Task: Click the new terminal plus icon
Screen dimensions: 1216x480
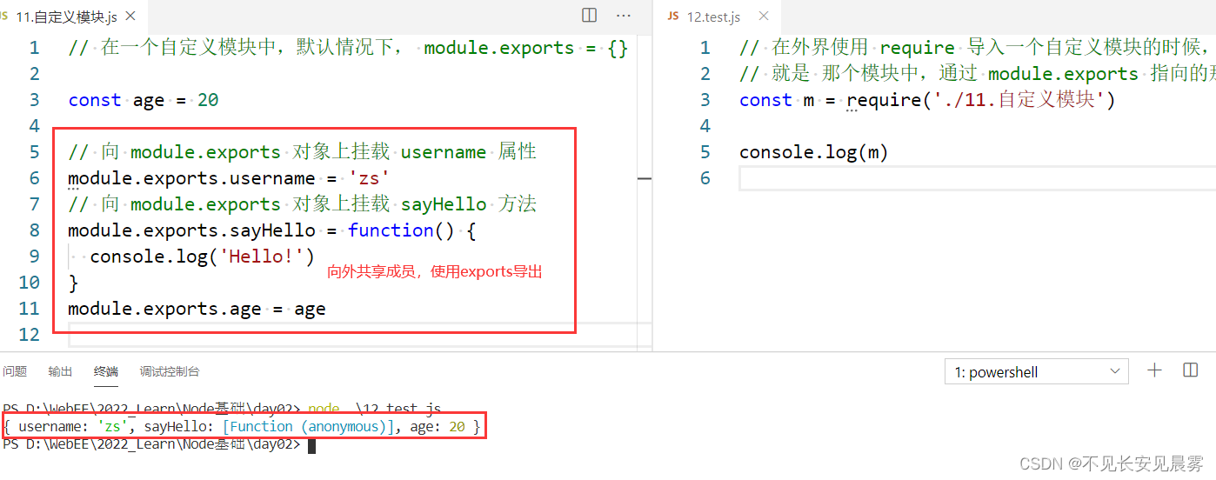Action: pos(1154,370)
